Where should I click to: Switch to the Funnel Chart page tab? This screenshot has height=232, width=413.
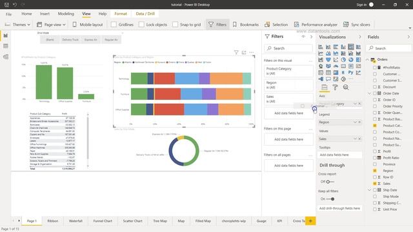pyautogui.click(x=103, y=221)
